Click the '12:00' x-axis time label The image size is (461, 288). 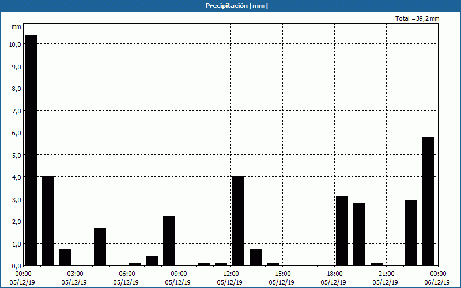click(231, 274)
